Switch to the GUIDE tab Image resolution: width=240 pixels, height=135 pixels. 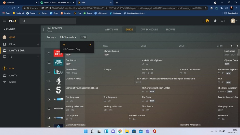tap(129, 30)
